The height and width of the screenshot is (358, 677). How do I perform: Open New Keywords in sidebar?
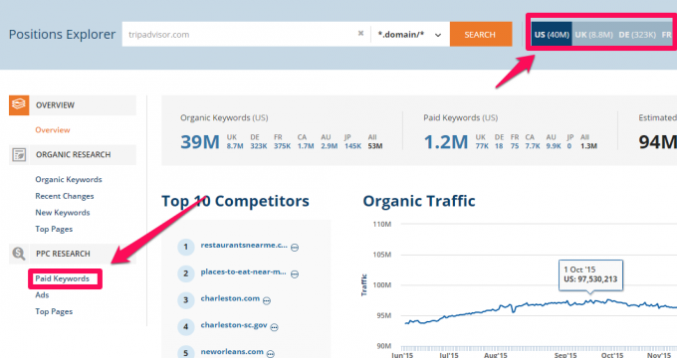pos(63,212)
